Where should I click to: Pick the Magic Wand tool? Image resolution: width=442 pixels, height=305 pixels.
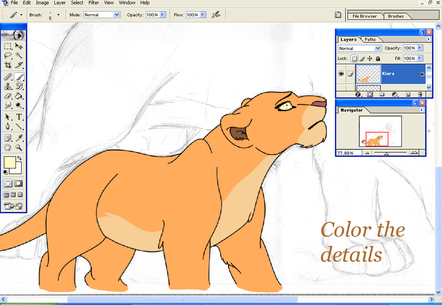[19, 55]
